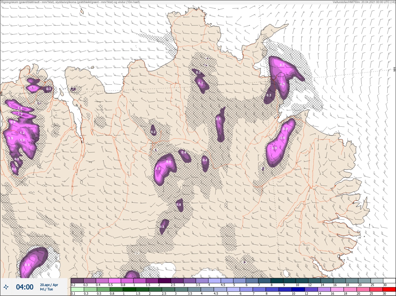The image size is (396, 296).
Task: Click the 1.1 precipitation value on the map
Action: [32, 88]
